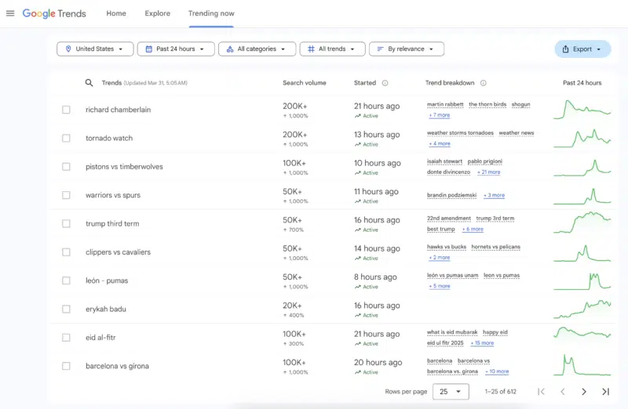Expand +6 more for trump third term
The image size is (628, 409).
coord(473,229)
